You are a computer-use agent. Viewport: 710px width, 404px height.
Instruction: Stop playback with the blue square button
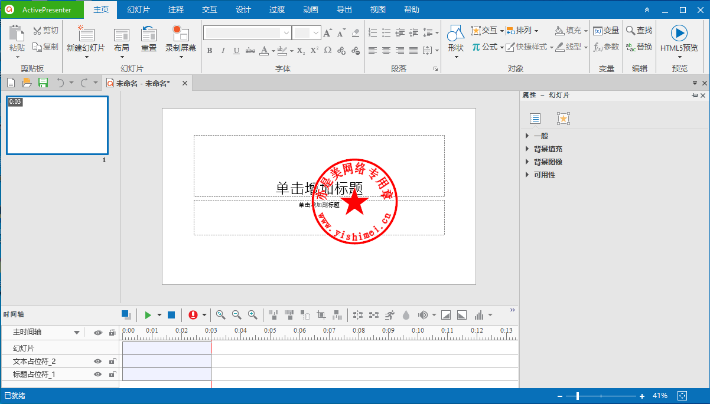171,315
